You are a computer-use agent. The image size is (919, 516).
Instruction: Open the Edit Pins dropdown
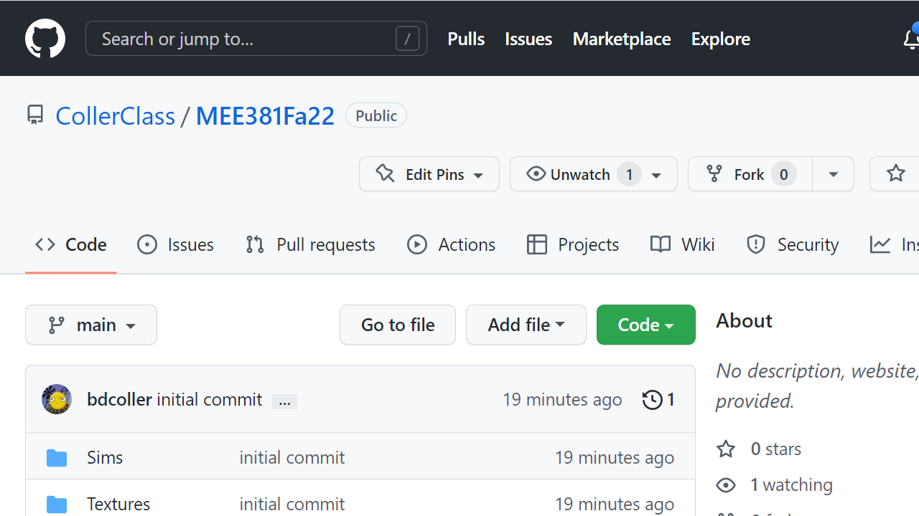click(429, 174)
